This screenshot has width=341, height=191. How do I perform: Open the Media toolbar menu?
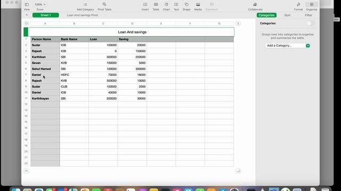[x=198, y=5]
